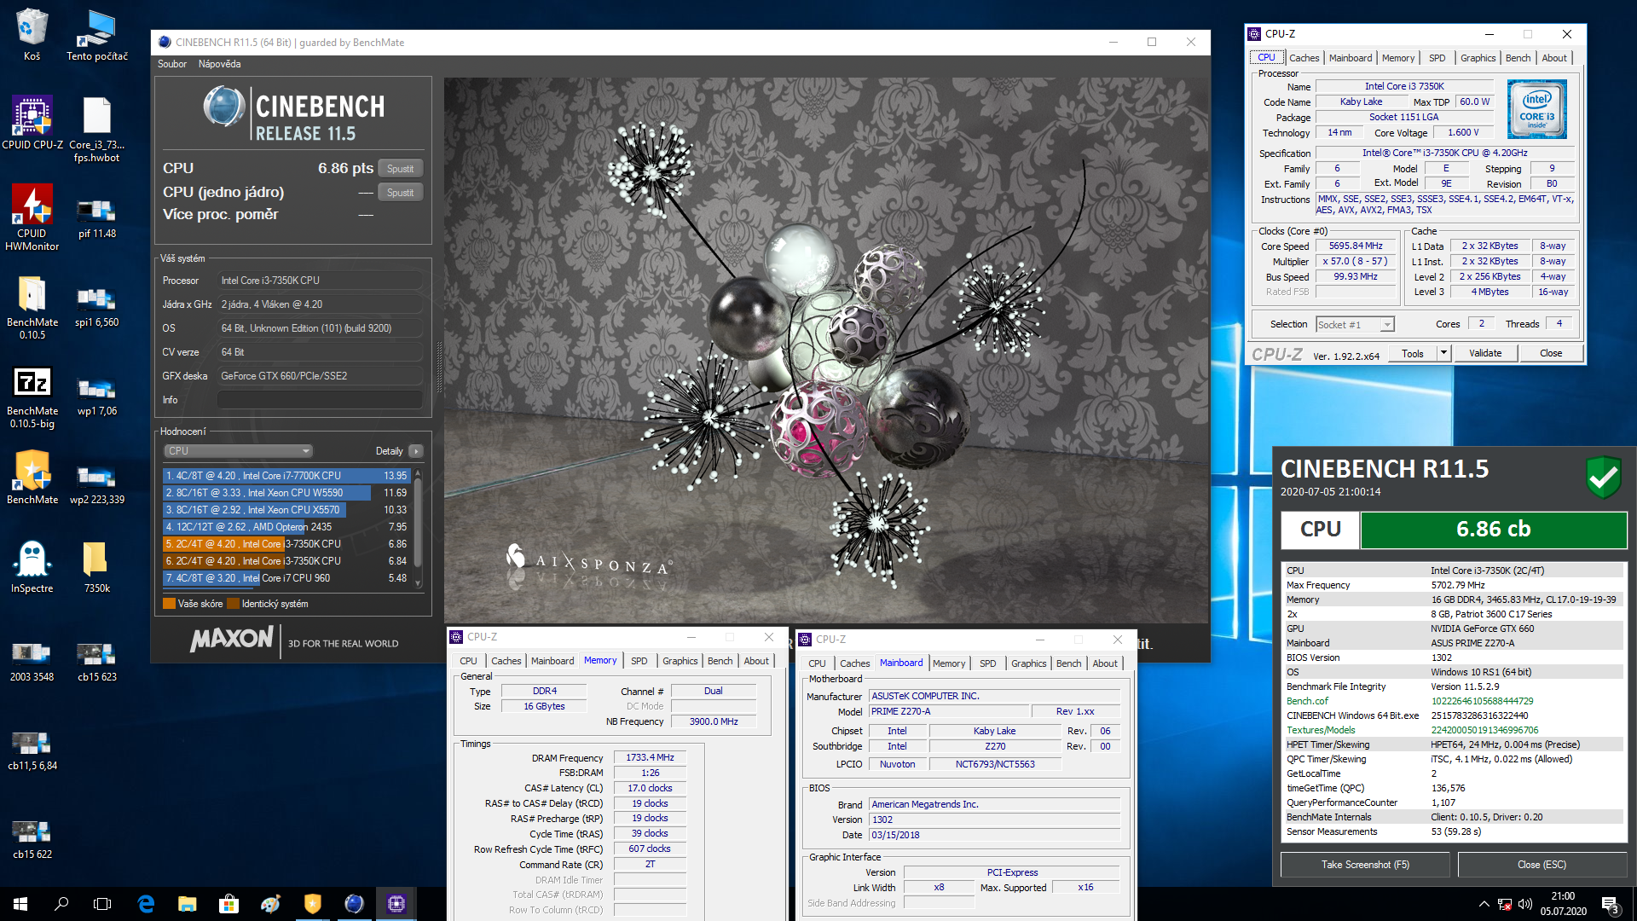Image resolution: width=1637 pixels, height=921 pixels.
Task: Open the Koš recycle bin desktop icon
Action: 32,34
